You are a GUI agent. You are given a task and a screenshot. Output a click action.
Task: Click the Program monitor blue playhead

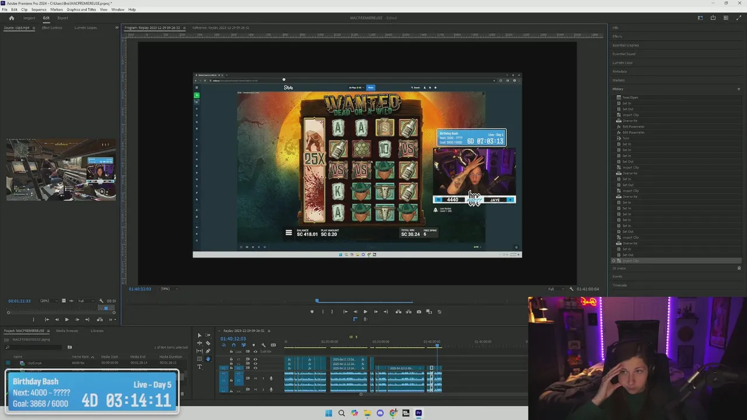click(317, 300)
